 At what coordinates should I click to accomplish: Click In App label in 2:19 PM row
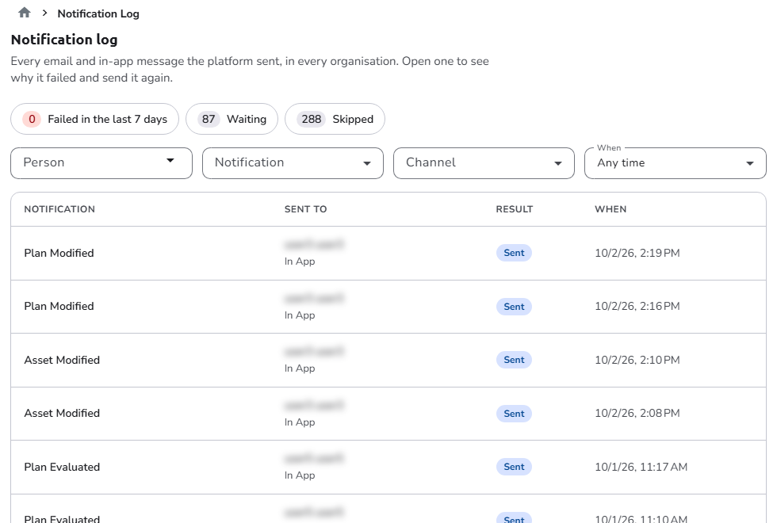click(300, 261)
